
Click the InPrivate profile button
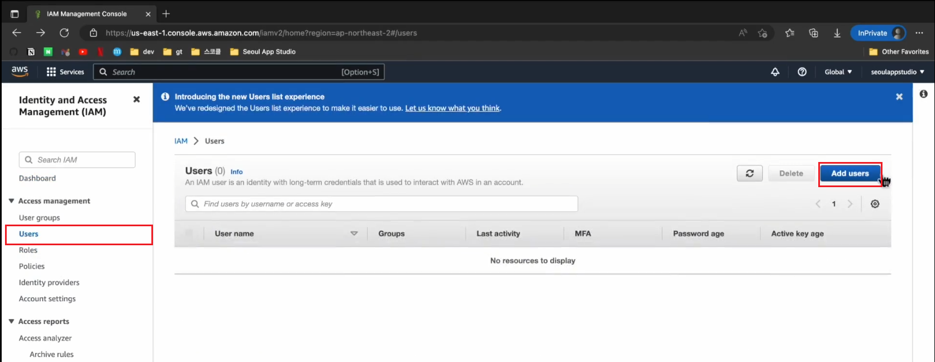pos(878,33)
